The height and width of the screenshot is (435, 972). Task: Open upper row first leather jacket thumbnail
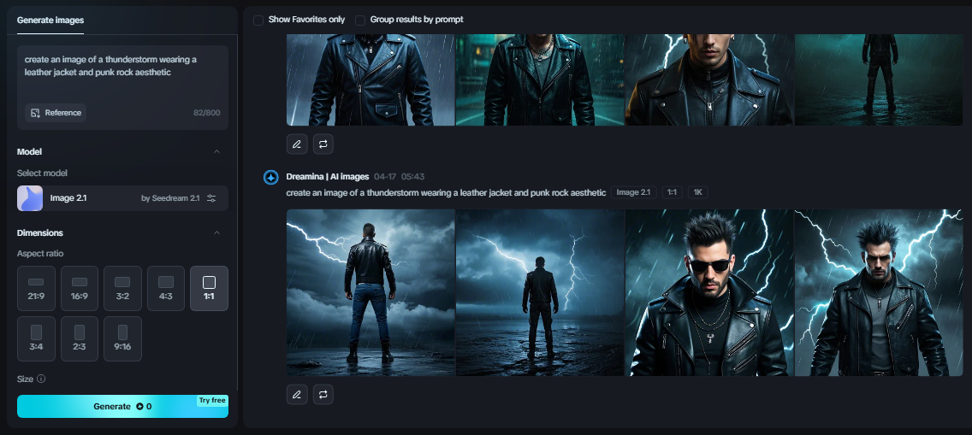point(370,79)
